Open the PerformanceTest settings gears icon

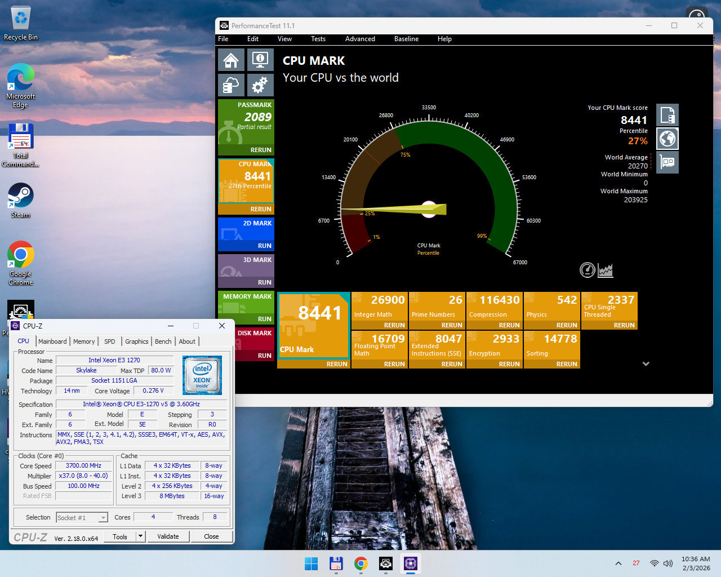tap(260, 85)
